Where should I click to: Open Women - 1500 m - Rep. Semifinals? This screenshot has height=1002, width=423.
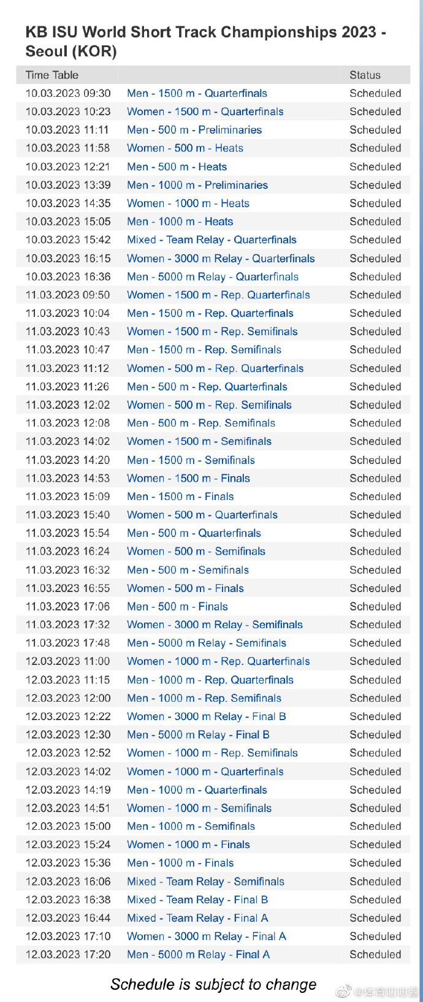tap(212, 332)
